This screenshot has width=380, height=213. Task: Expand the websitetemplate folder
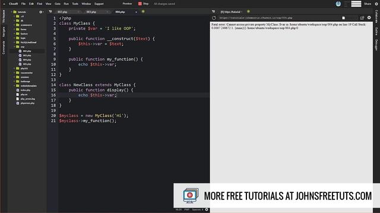(x=14, y=86)
